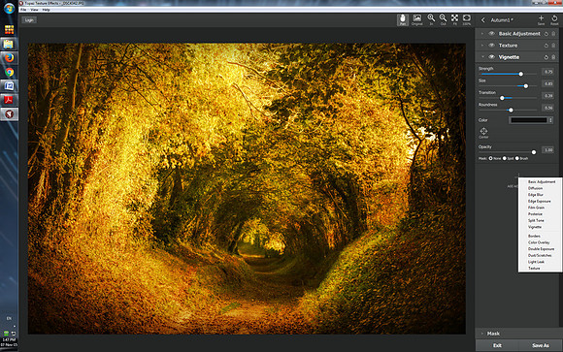Hide the Basic Adjustment layer with eye
563x352 pixels.
point(491,33)
